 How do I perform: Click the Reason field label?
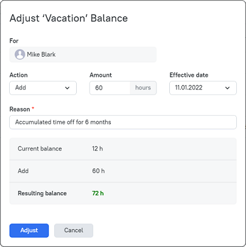[19, 109]
